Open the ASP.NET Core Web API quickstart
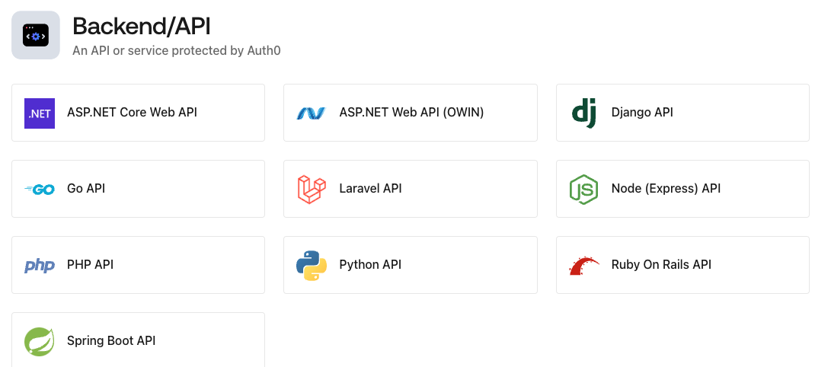Viewport: 831px width, 367px height. (x=139, y=113)
